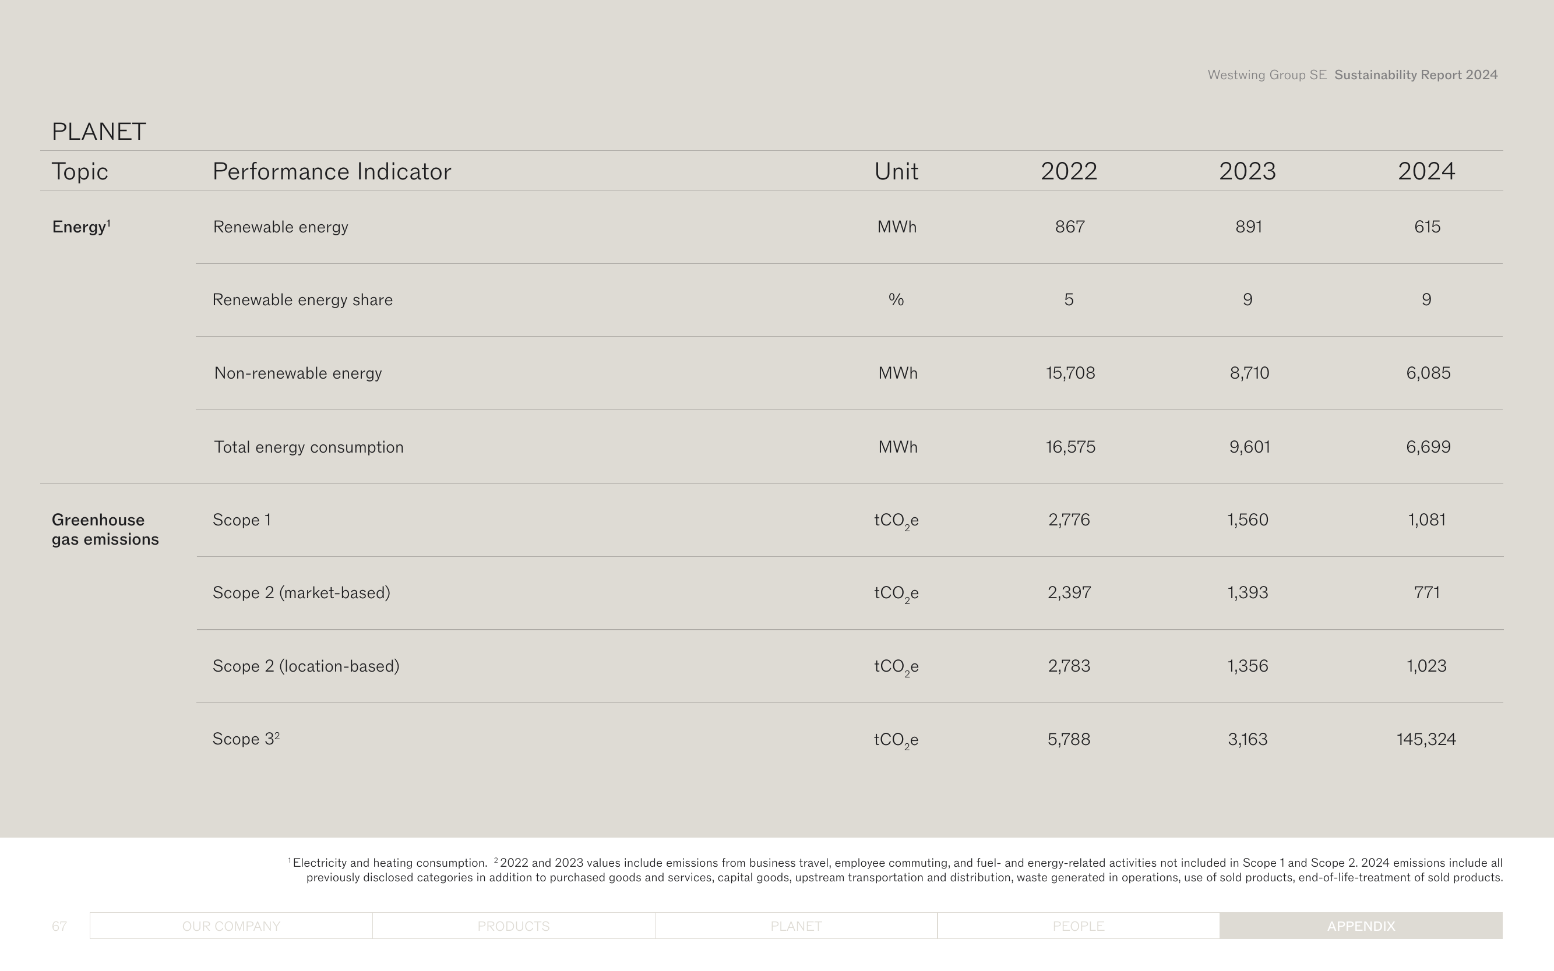
Task: Click the 145,324 Scope 3 value
Action: (x=1426, y=739)
